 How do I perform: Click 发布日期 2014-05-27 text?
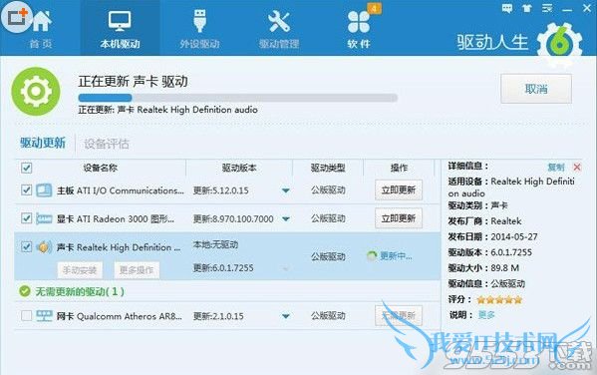(492, 236)
